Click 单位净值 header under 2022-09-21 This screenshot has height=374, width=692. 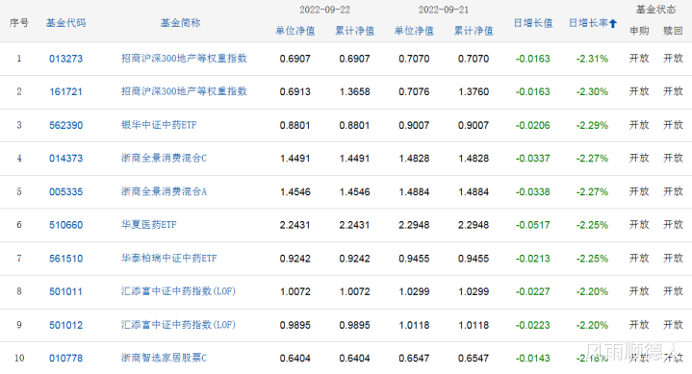pyautogui.click(x=414, y=31)
